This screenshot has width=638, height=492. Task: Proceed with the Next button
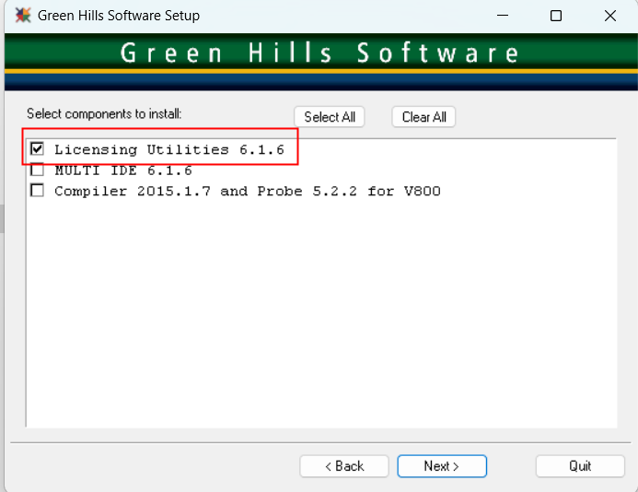pos(442,466)
